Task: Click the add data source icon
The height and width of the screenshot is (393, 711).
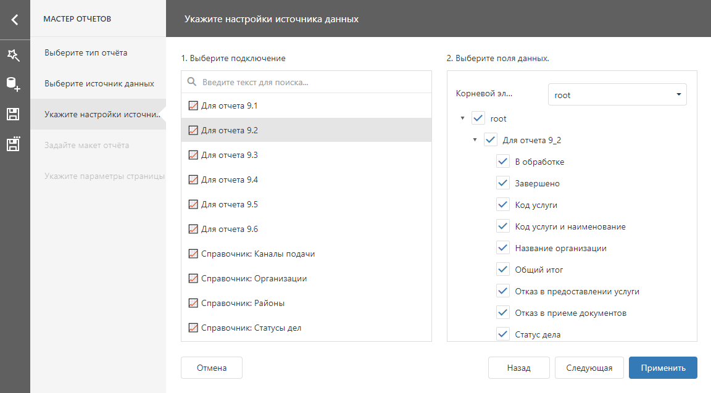Action: pyautogui.click(x=14, y=85)
